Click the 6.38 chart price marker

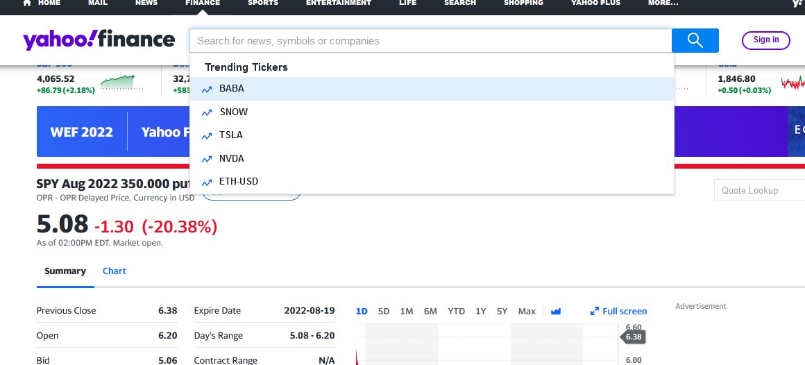tap(633, 337)
